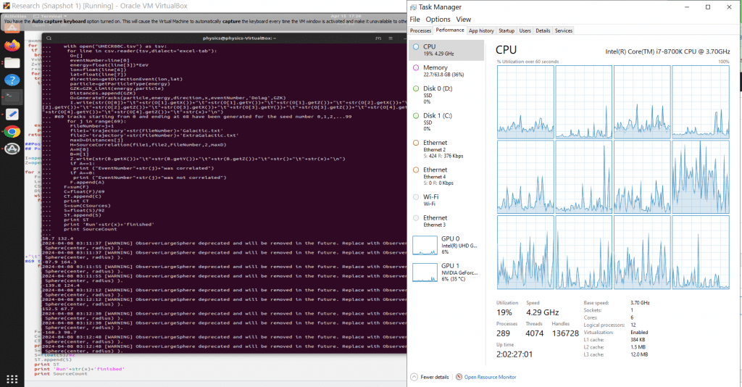Click the Open Resource Monitor link
This screenshot has width=742, height=387.
click(x=491, y=377)
